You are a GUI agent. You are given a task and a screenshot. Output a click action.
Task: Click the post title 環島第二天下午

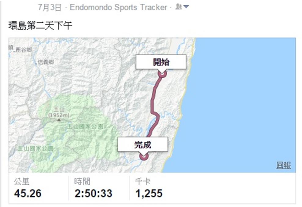click(x=40, y=25)
